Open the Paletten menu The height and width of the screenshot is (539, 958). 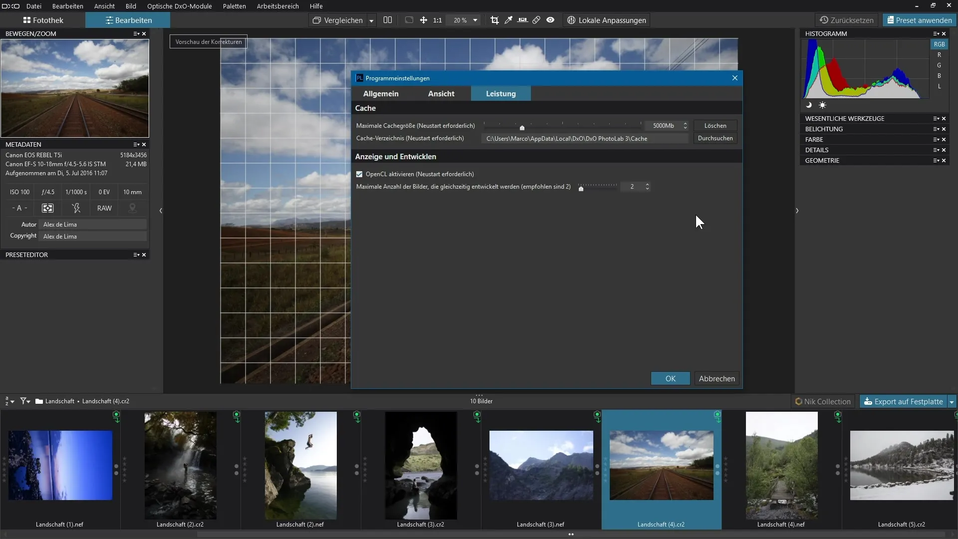click(234, 6)
